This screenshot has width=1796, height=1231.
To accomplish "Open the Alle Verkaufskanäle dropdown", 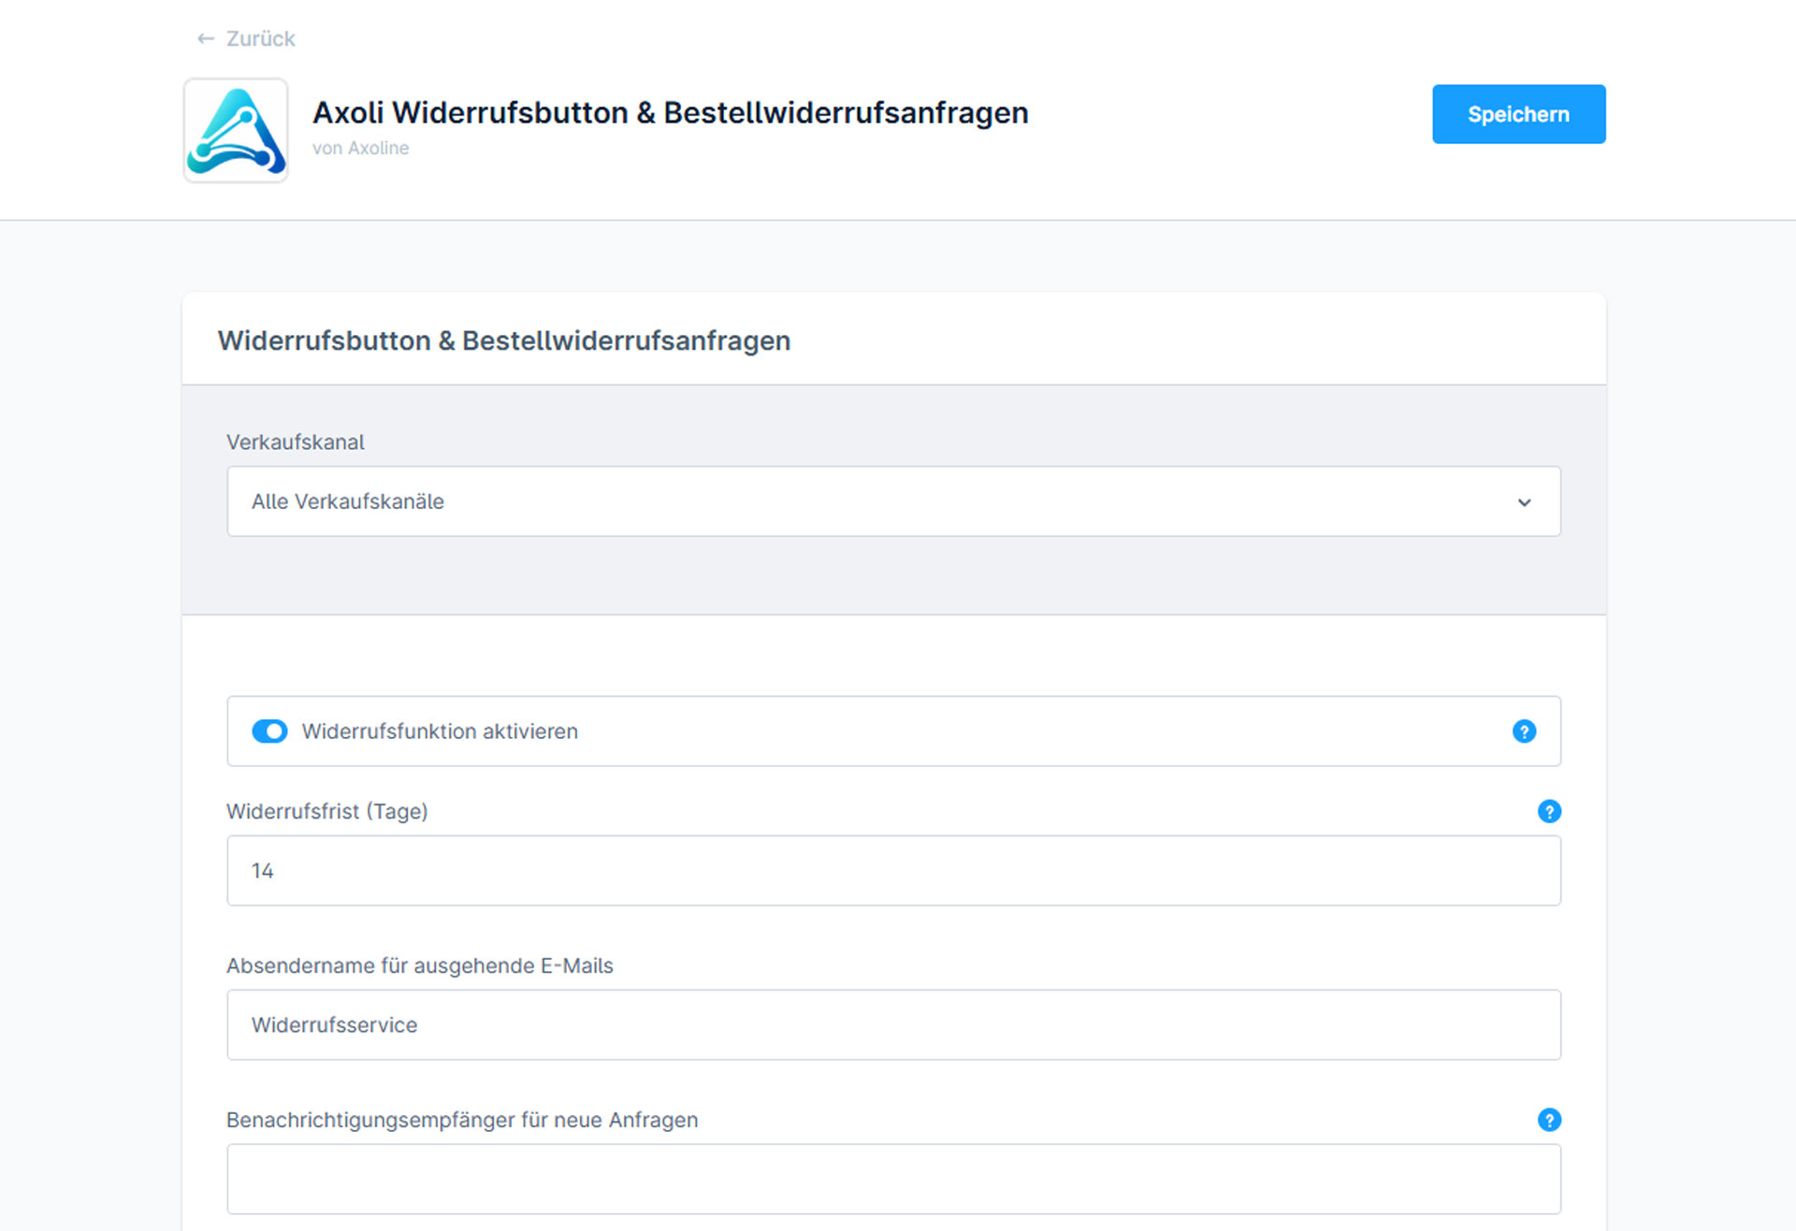I will [x=893, y=501].
